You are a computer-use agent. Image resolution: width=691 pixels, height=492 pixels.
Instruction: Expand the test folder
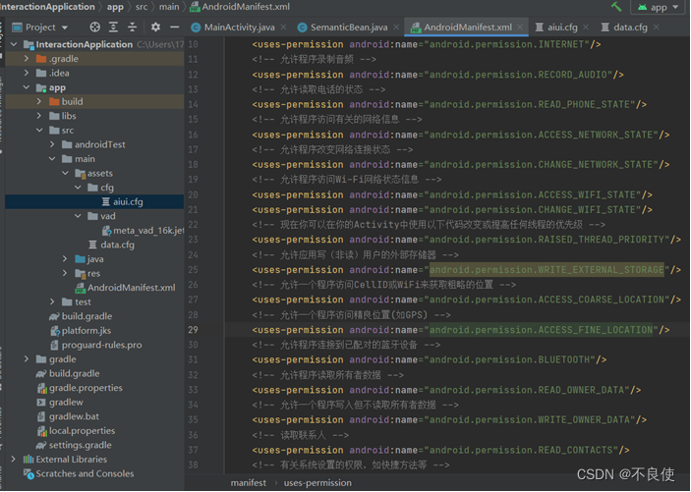tap(52, 301)
